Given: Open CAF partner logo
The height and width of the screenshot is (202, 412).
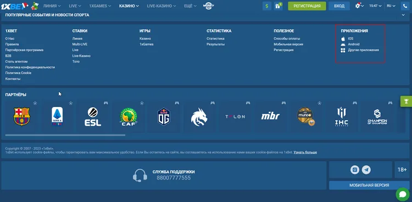Looking at the screenshot, I should tap(128, 116).
